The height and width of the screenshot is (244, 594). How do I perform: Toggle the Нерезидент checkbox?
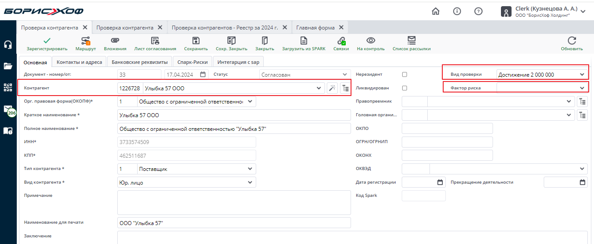404,74
